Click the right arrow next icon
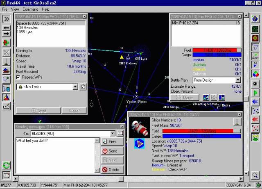The height and width of the screenshot is (189, 262). tap(7, 34)
